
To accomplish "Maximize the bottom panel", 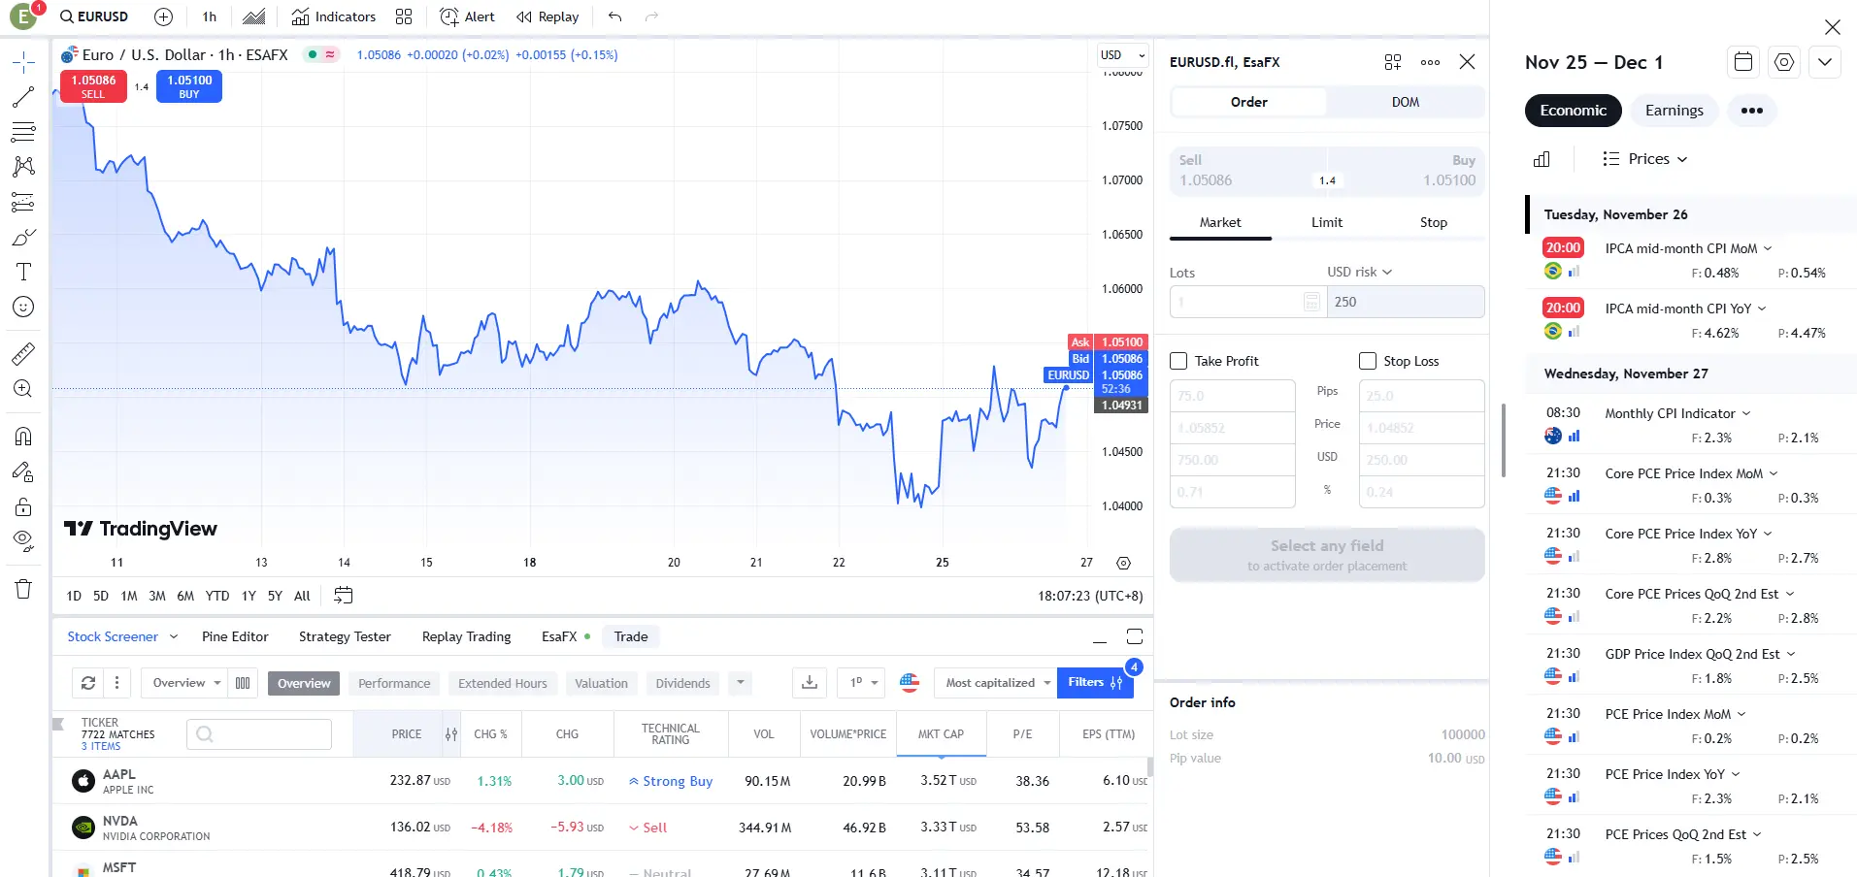I will tap(1135, 636).
